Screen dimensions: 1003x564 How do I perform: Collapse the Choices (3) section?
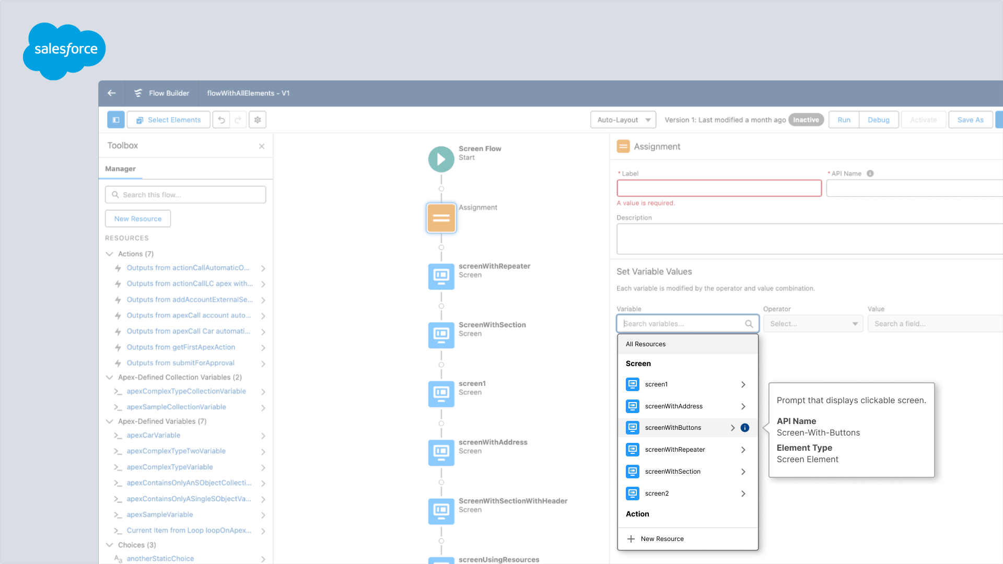(110, 545)
